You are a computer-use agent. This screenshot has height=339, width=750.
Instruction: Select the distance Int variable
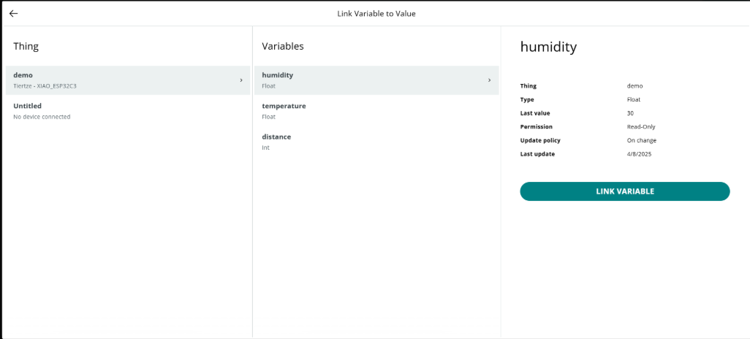(x=376, y=142)
